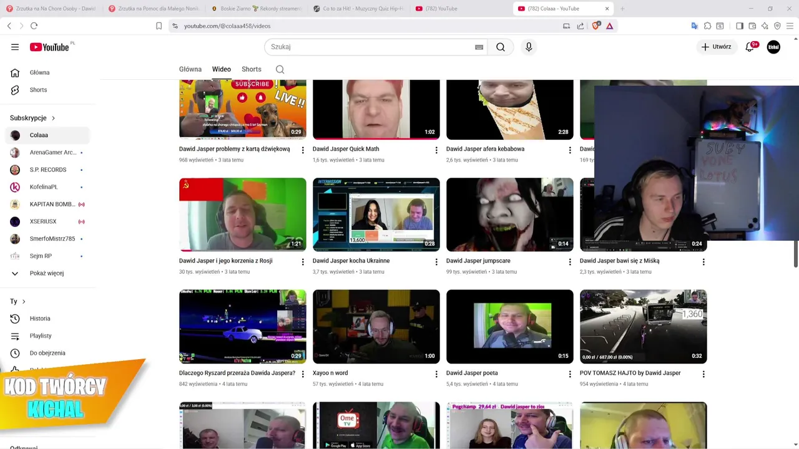Expand Subskrypcje section chevron
Viewport: 799px width, 449px height.
[x=53, y=118]
